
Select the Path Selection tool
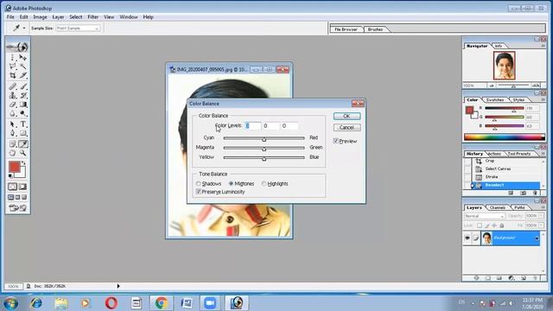(12, 124)
